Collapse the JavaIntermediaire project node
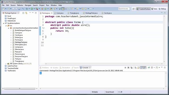The width and height of the screenshot is (169, 95). (3, 23)
